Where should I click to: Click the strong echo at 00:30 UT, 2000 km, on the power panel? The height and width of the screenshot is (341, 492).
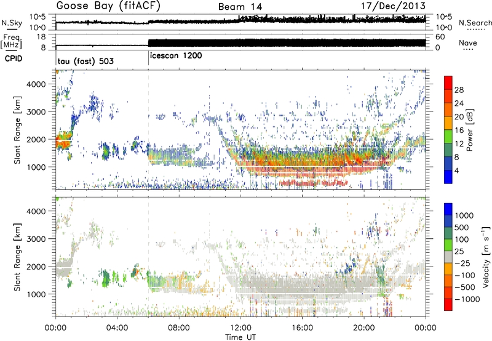pyautogui.click(x=64, y=140)
